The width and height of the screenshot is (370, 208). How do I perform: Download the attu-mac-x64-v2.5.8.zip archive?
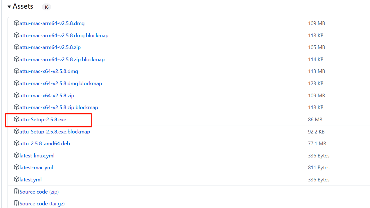coord(47,96)
